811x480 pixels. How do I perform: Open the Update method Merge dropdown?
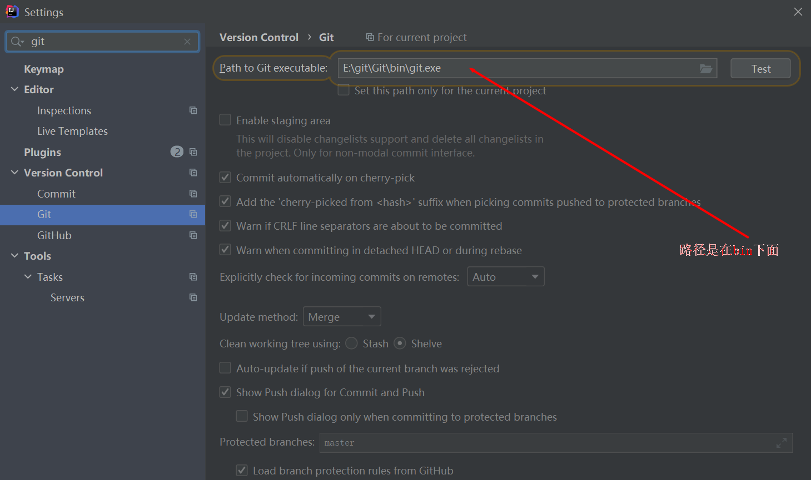click(342, 316)
